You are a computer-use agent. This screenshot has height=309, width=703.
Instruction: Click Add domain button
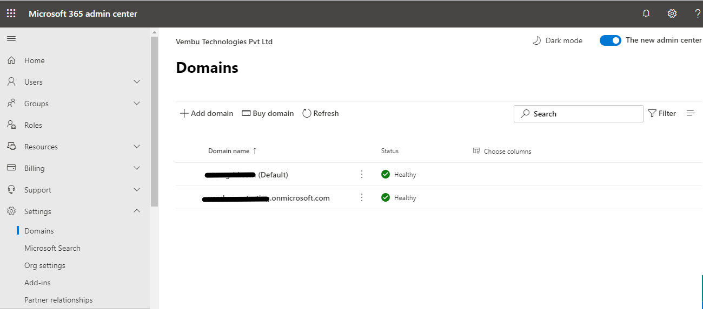[x=207, y=113]
